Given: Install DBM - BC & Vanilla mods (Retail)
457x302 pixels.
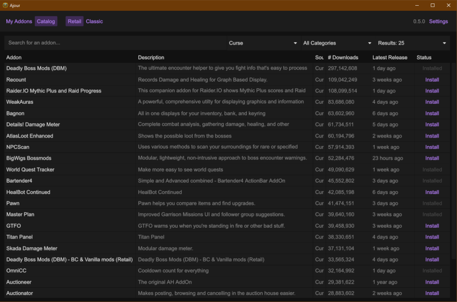Looking at the screenshot, I should click(x=432, y=260).
